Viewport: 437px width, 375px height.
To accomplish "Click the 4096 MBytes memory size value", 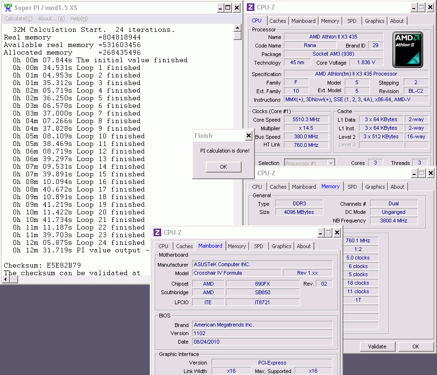I will coord(299,212).
